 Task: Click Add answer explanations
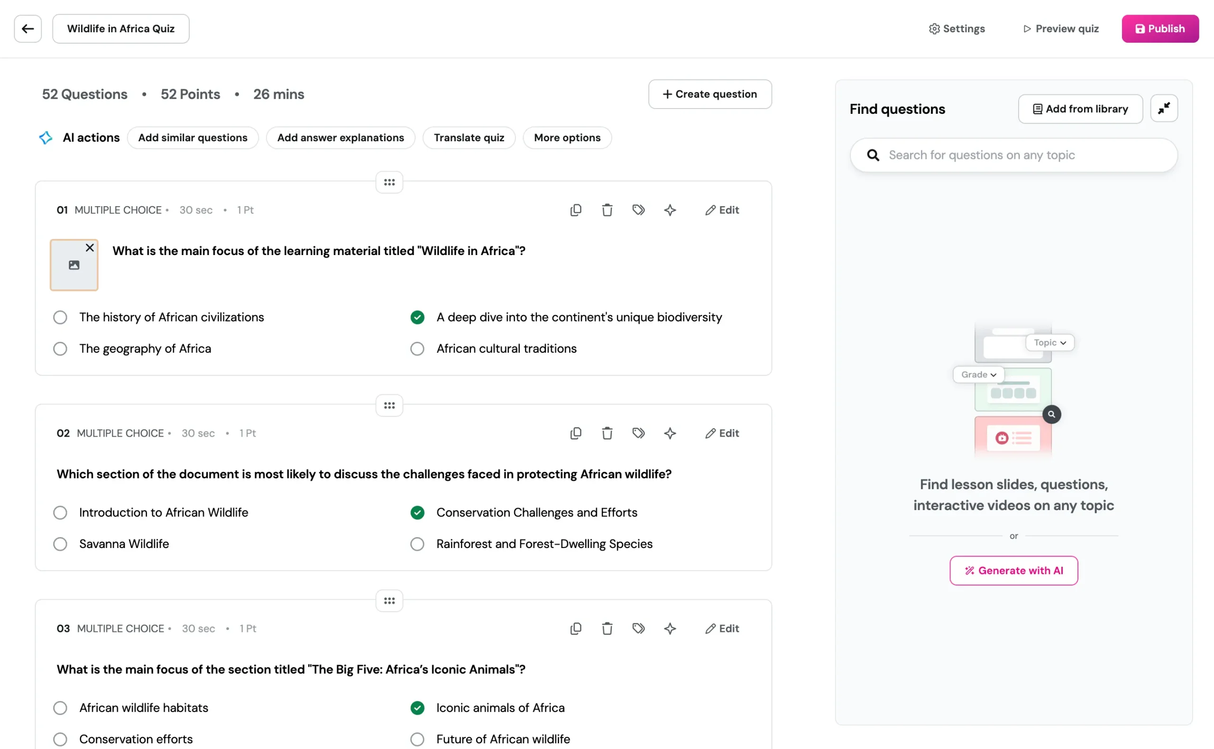340,138
